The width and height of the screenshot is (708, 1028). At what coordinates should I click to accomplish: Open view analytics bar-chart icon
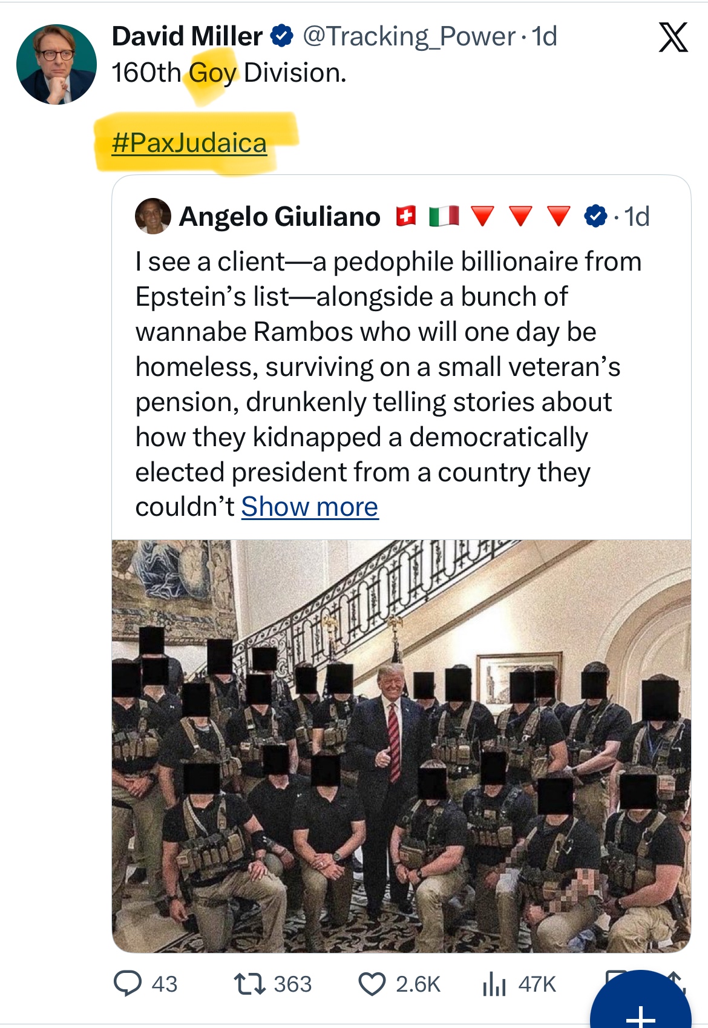click(494, 983)
